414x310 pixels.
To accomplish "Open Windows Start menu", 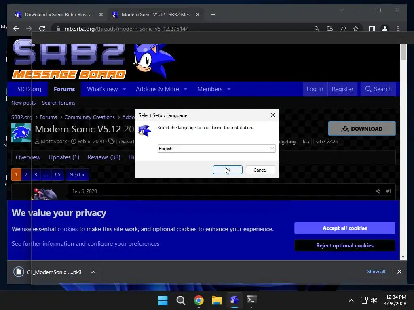I will [163, 300].
